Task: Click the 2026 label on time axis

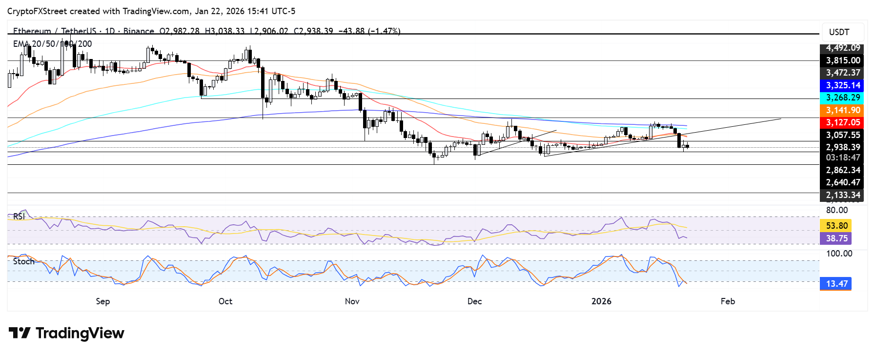Action: (x=601, y=301)
